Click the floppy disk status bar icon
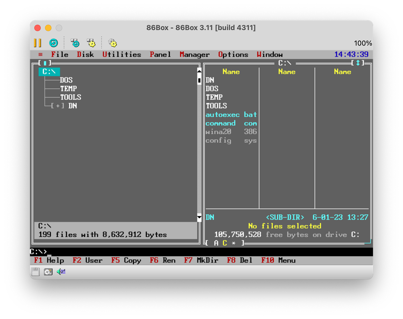The height and width of the screenshot is (319, 403). [x=35, y=271]
